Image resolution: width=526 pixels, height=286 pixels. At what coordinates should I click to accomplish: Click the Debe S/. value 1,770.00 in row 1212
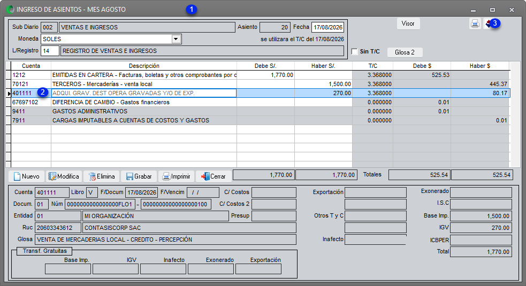[266, 75]
